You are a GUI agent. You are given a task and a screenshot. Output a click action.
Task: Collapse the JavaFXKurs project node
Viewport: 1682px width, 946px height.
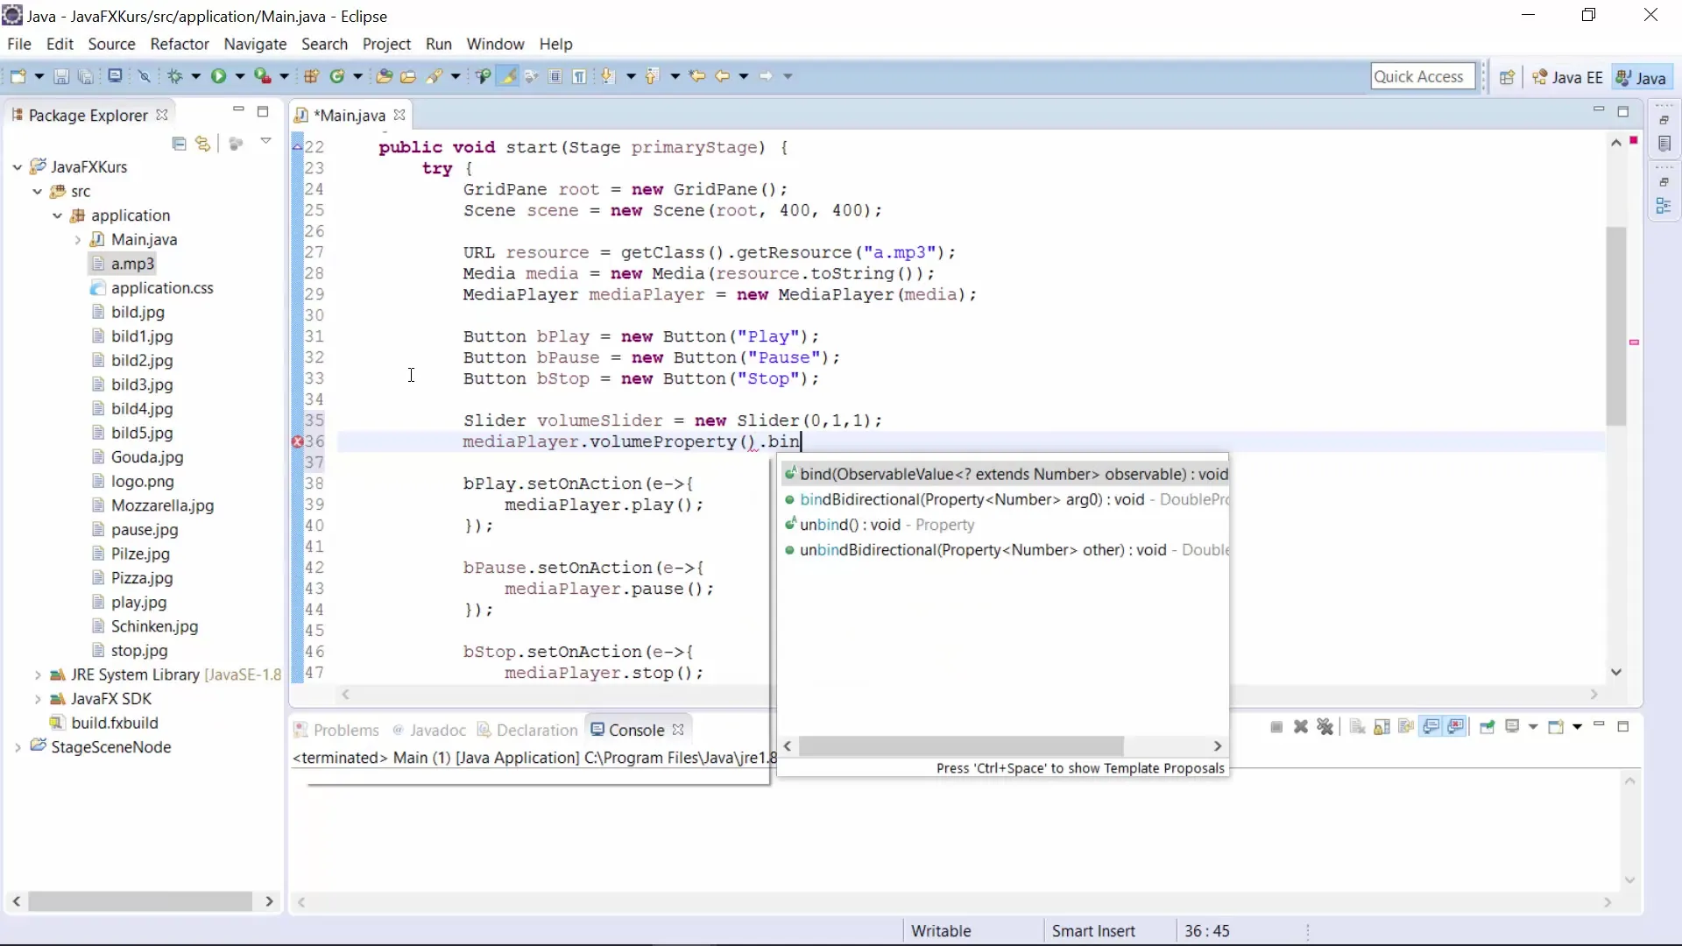pos(18,166)
